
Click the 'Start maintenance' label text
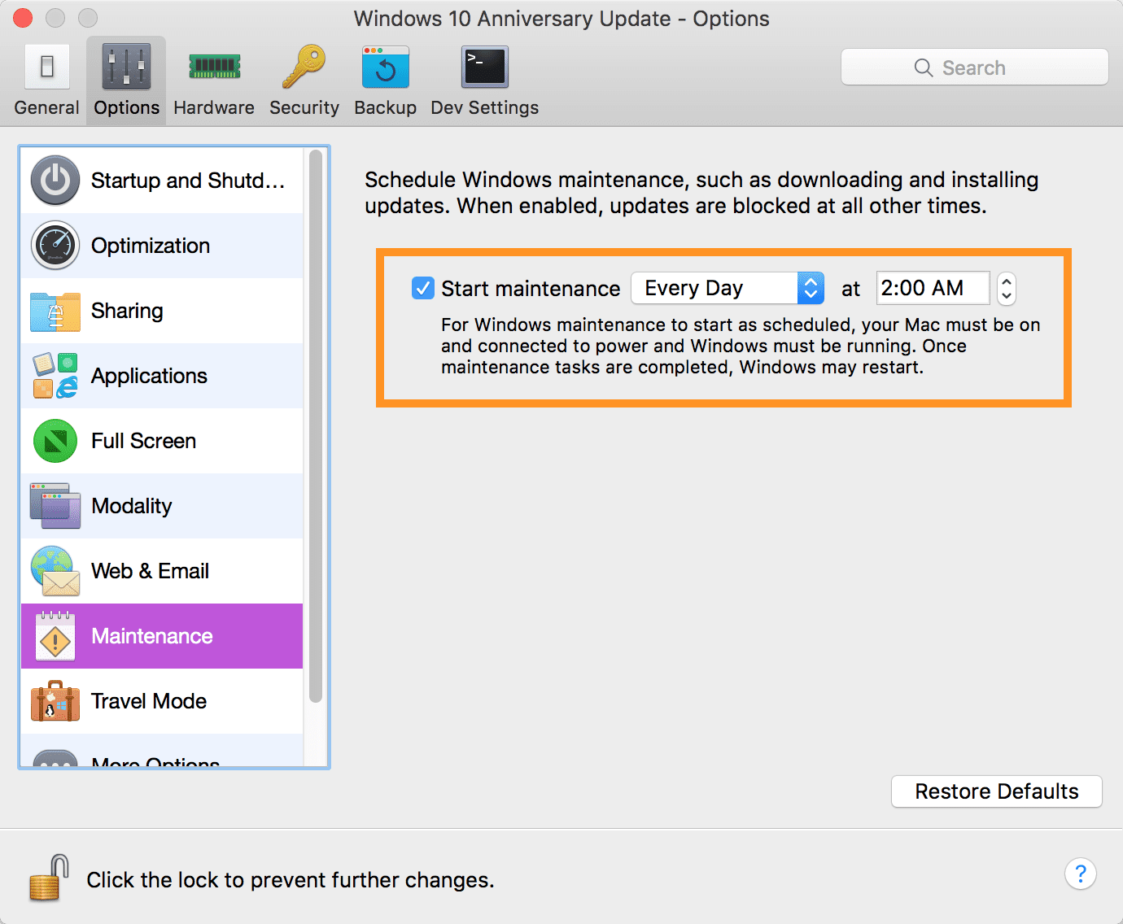[531, 289]
